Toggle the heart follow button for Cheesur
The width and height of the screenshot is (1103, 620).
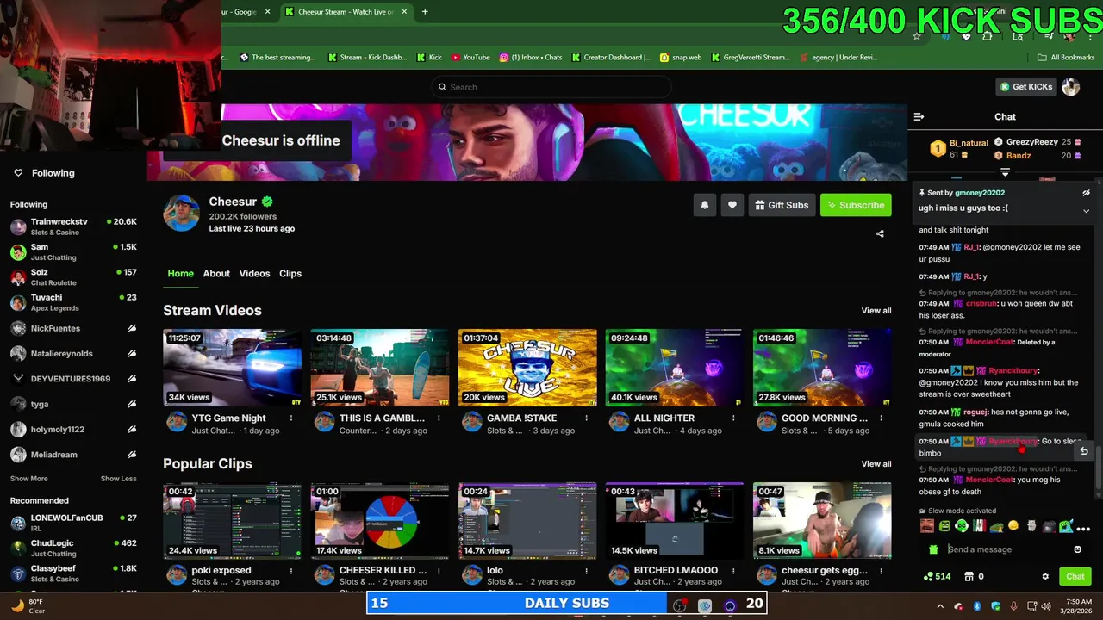732,205
